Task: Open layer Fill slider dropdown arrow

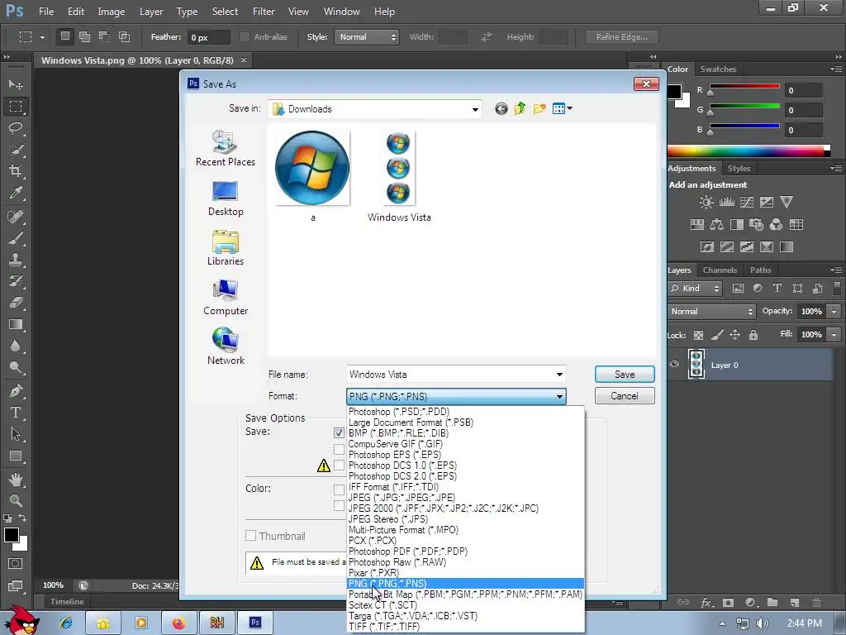Action: (834, 335)
